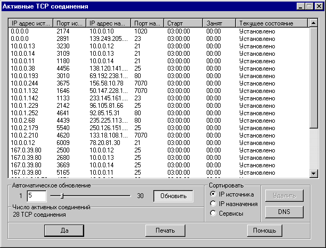Click the Обновить button
The image size is (326, 248).
tap(174, 196)
